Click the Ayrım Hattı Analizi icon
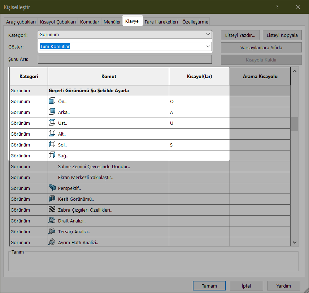The image size is (309, 293). (52, 242)
